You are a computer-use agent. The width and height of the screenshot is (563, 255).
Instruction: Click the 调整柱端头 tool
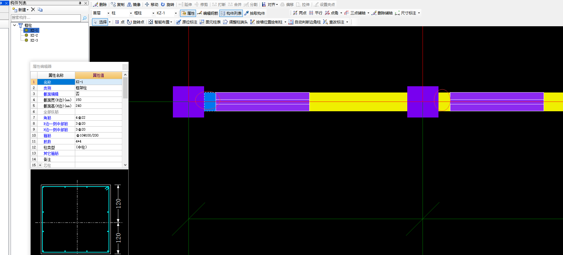(x=235, y=22)
